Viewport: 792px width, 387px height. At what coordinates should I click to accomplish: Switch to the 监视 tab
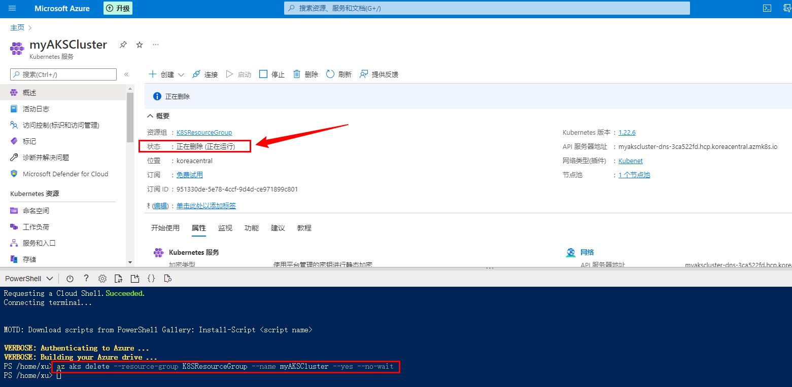click(225, 228)
